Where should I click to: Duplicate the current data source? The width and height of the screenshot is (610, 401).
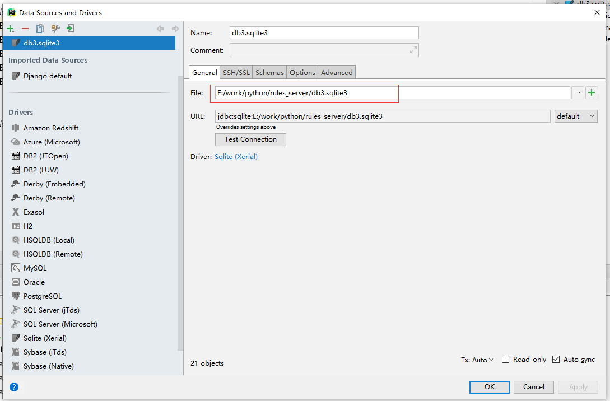[x=40, y=28]
